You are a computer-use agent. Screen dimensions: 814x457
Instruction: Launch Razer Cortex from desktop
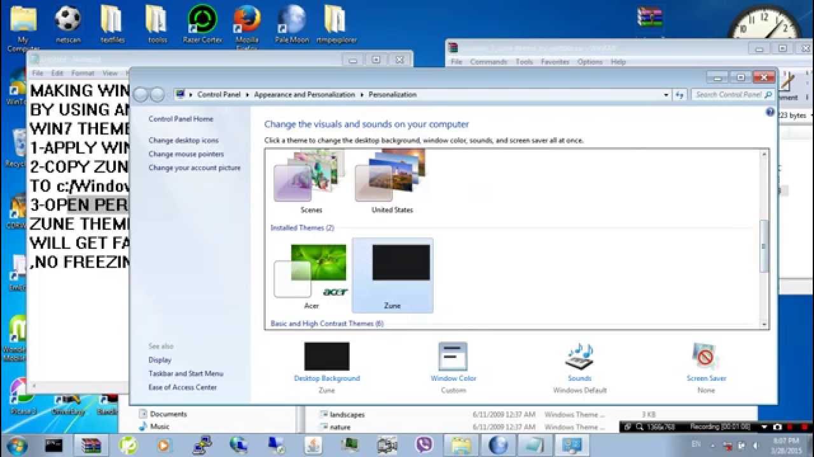[x=202, y=25]
